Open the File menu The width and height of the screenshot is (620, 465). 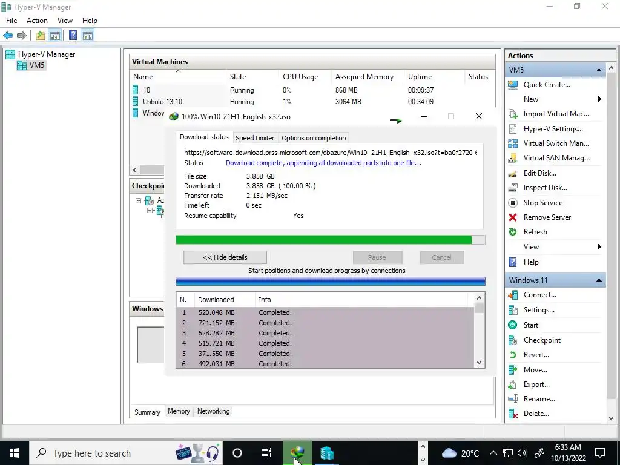point(12,21)
